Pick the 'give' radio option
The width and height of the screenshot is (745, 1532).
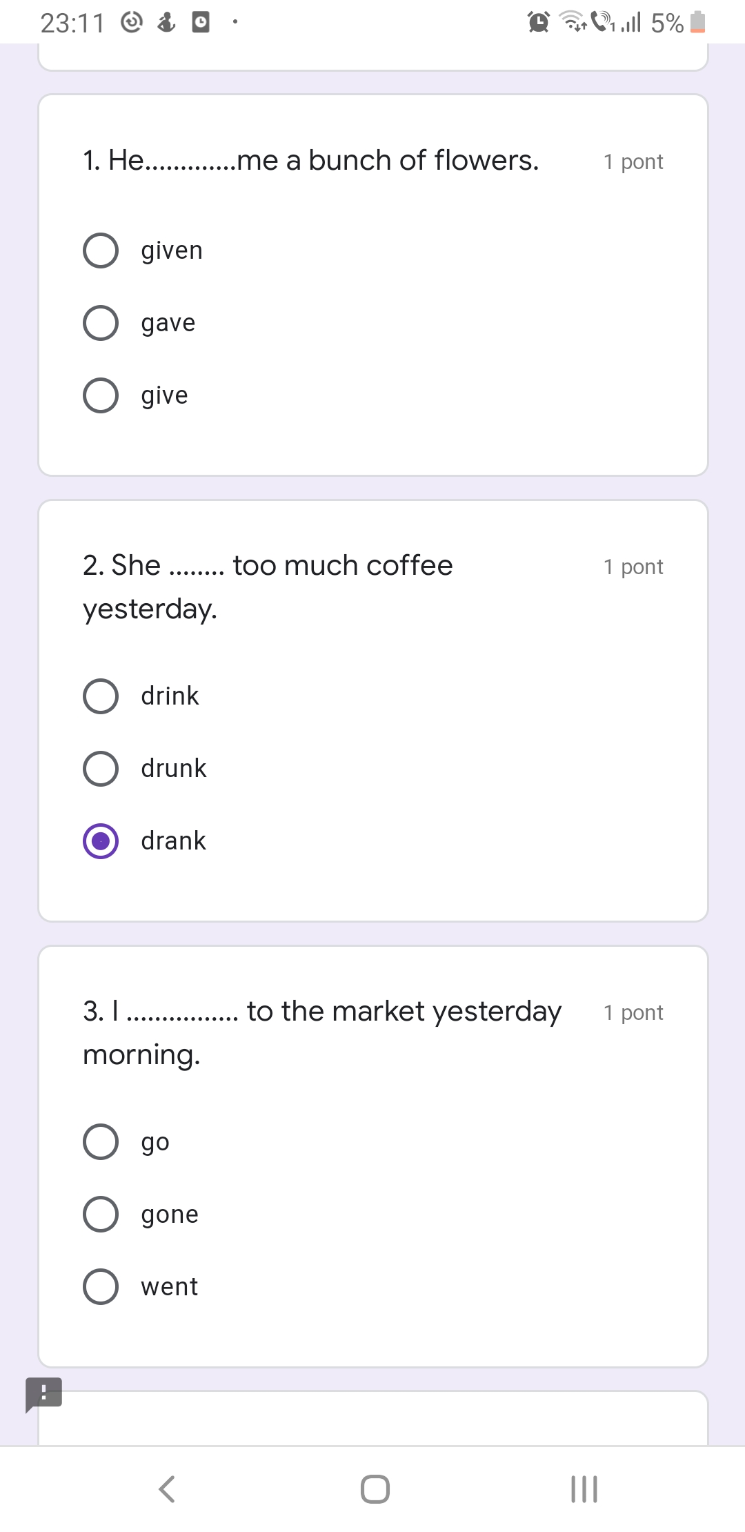(x=101, y=395)
